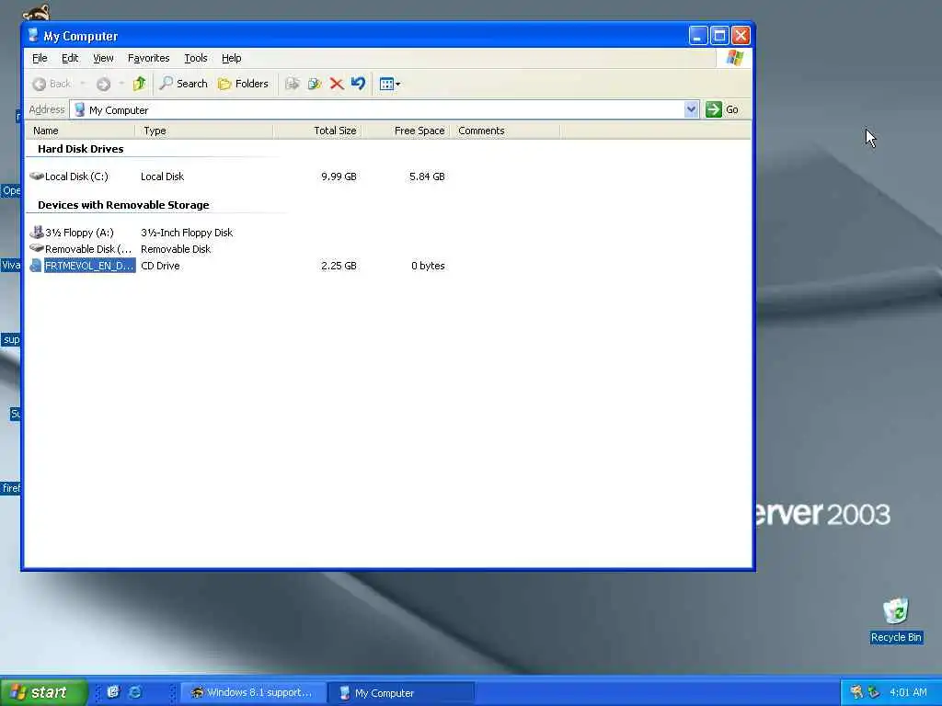
Task: Click the Hard Disk Drives group header
Action: pos(81,149)
